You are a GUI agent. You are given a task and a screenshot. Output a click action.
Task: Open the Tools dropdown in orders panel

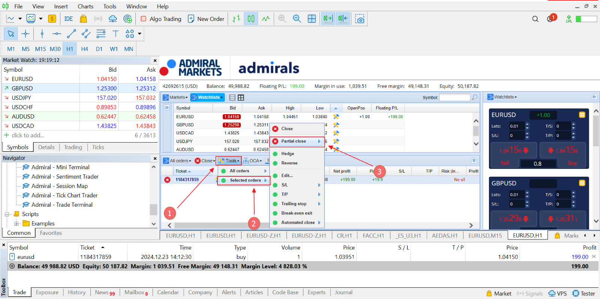tap(229, 161)
